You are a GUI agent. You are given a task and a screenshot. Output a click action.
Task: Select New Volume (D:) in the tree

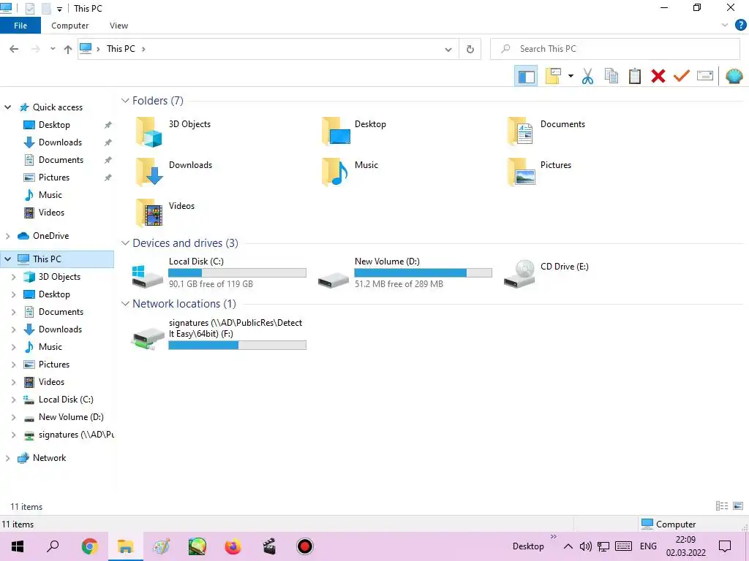coord(71,417)
